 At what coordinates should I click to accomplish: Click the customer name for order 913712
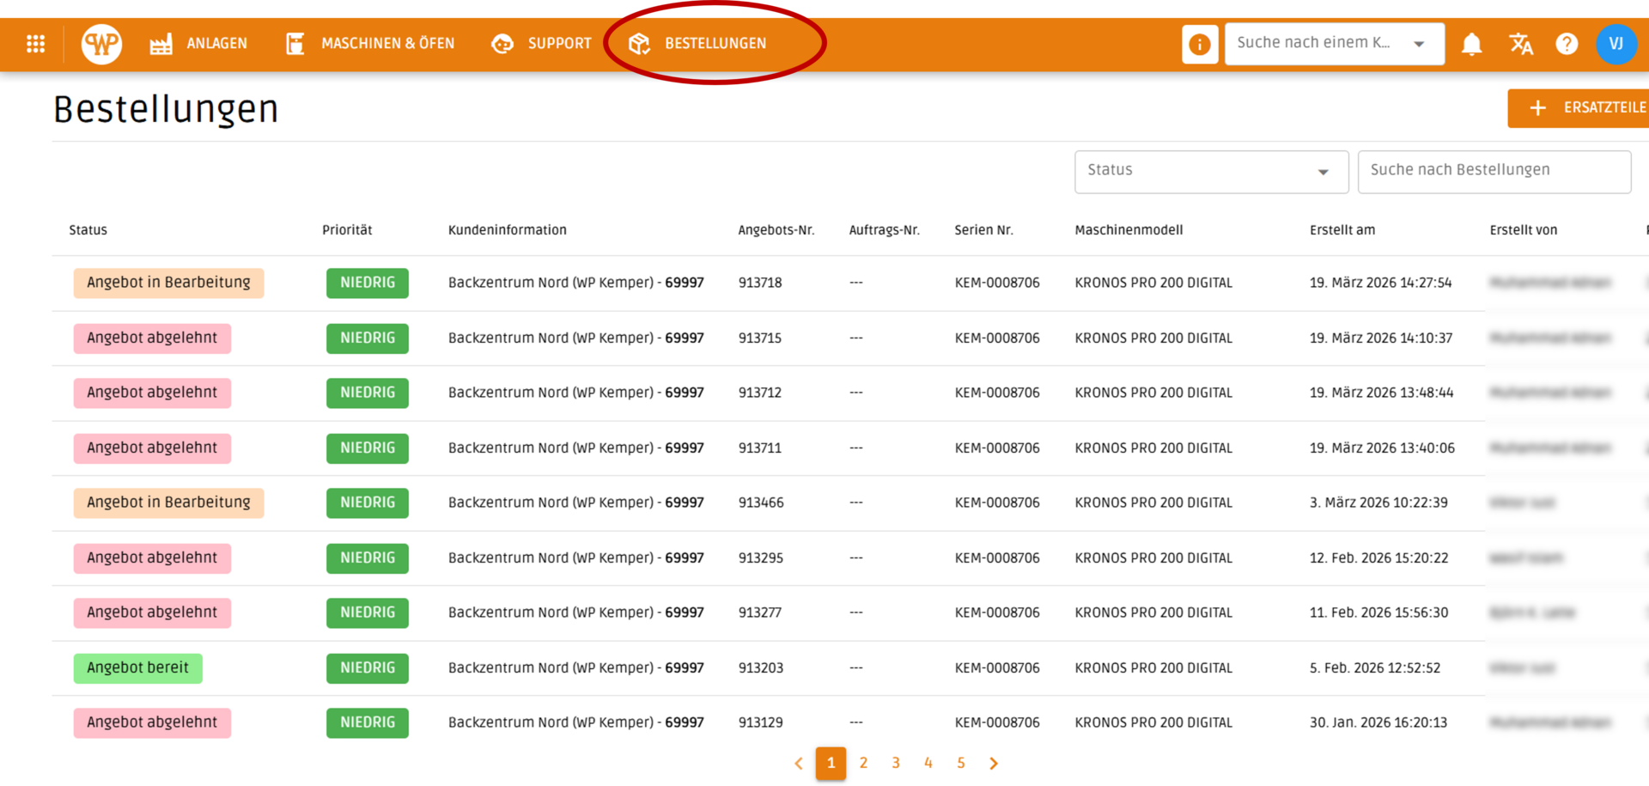coord(575,393)
